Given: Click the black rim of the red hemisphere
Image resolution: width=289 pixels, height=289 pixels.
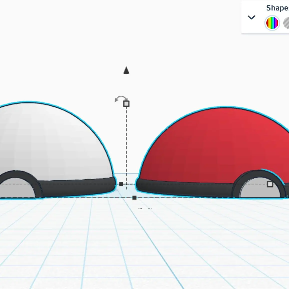Looking at the screenshot, I should coord(187,187).
